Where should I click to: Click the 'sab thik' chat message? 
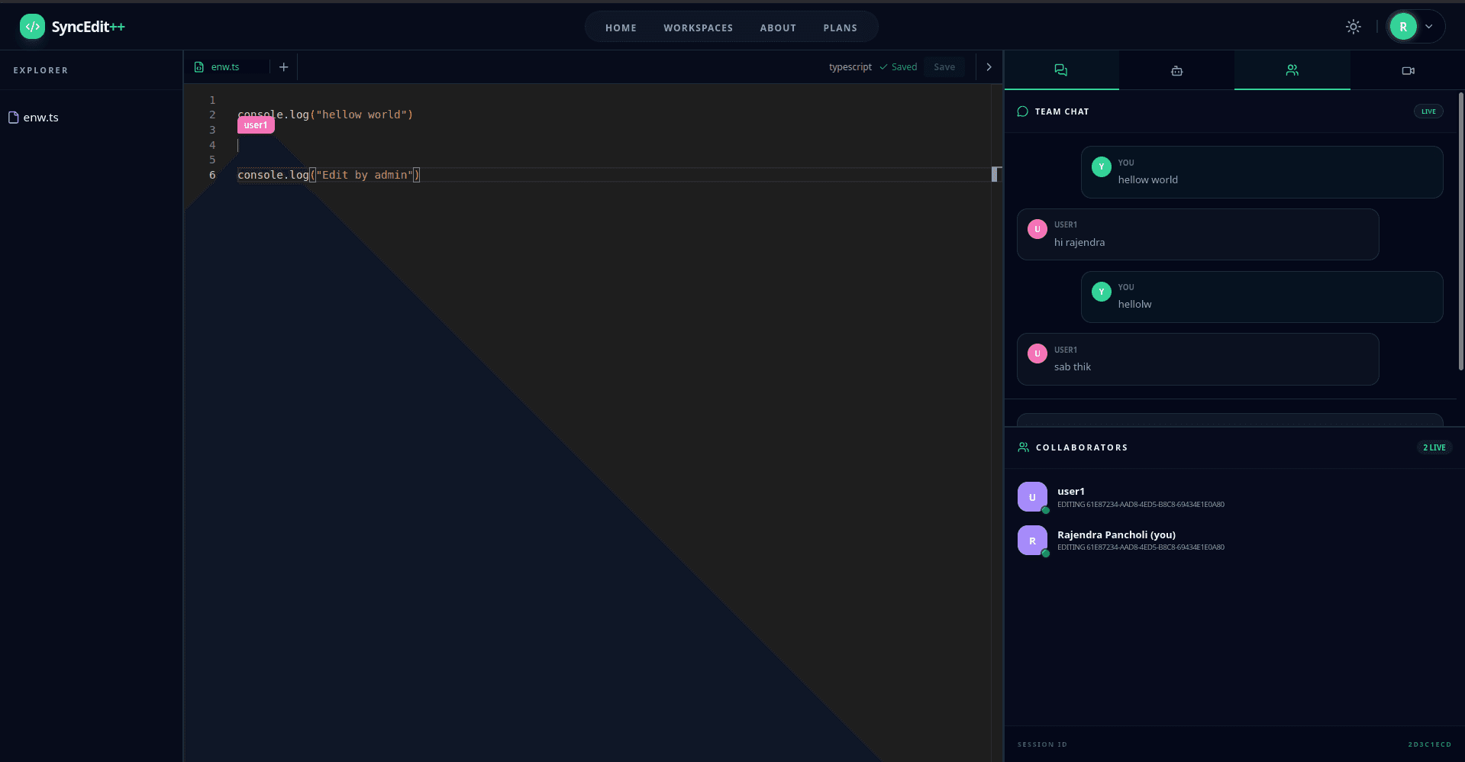click(1198, 360)
